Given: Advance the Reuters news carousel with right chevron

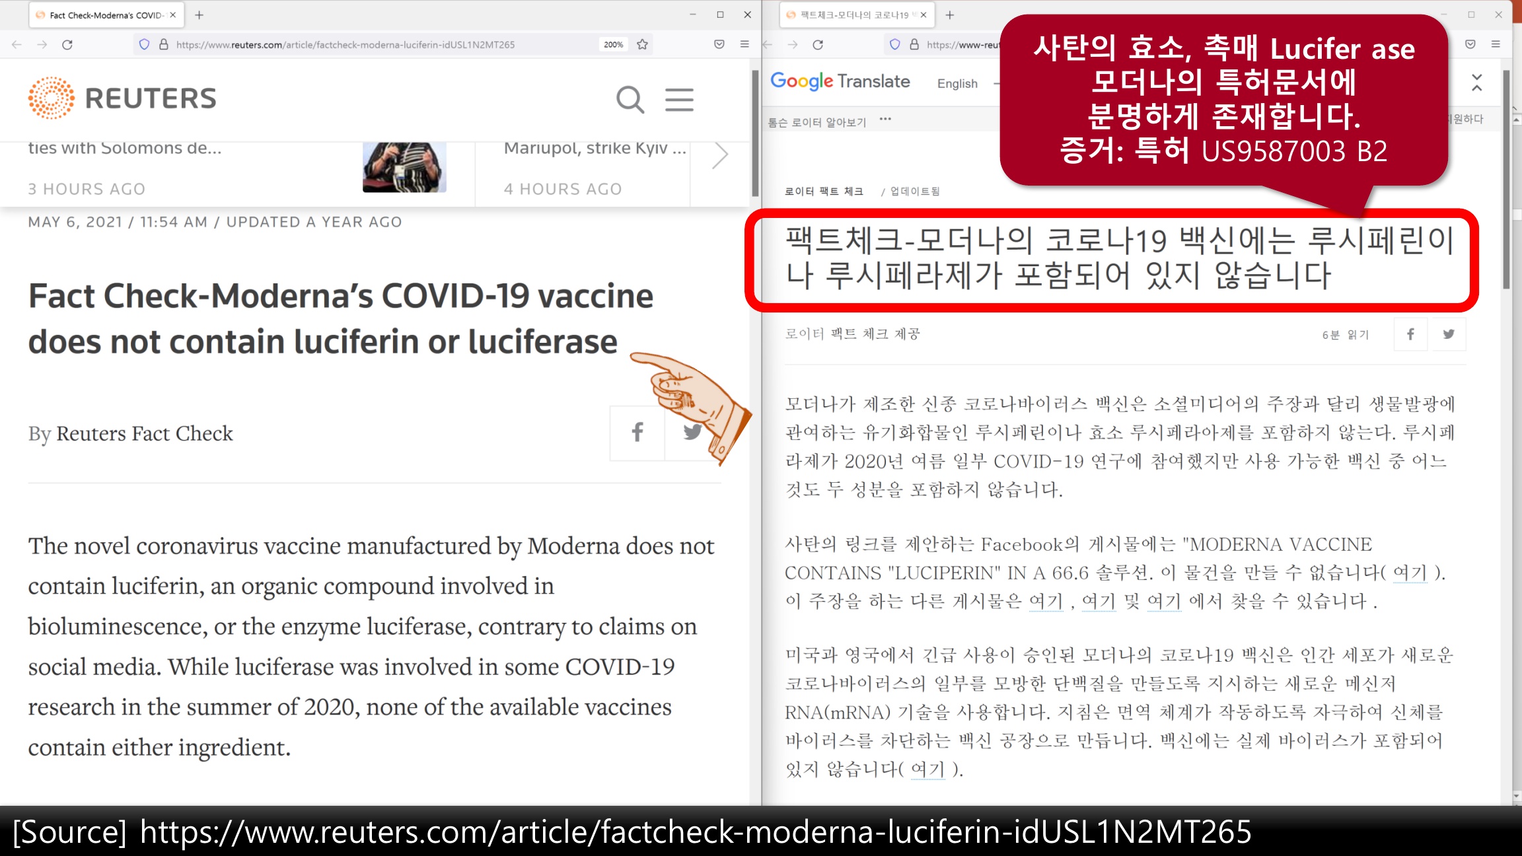Looking at the screenshot, I should pos(720,156).
